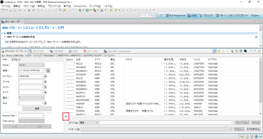Open the ナビゲート(N) menu

pyautogui.click(x=29, y=6)
